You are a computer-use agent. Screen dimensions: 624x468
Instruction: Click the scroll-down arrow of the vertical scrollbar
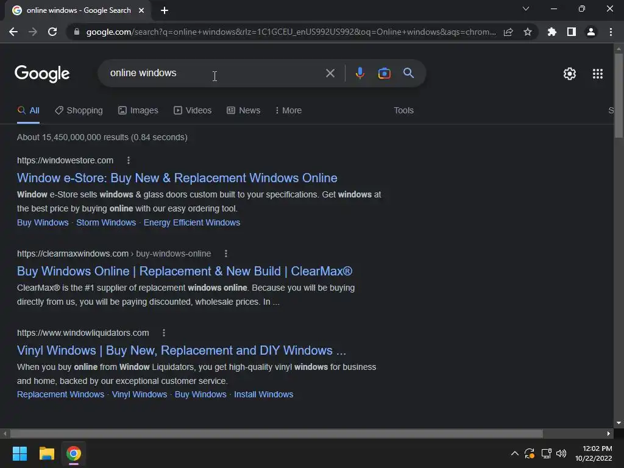pos(619,423)
